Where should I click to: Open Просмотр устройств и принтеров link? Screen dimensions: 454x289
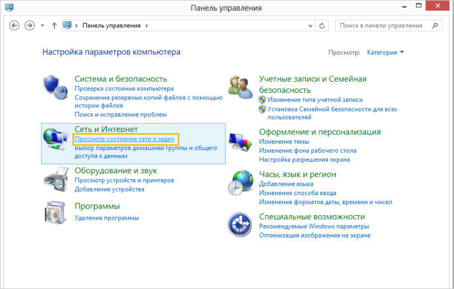point(124,181)
